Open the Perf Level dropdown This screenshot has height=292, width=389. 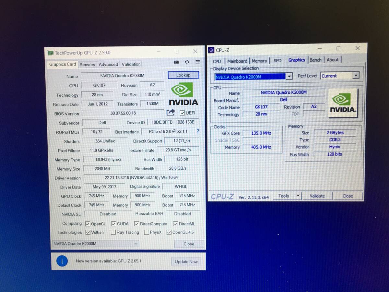click(x=340, y=76)
